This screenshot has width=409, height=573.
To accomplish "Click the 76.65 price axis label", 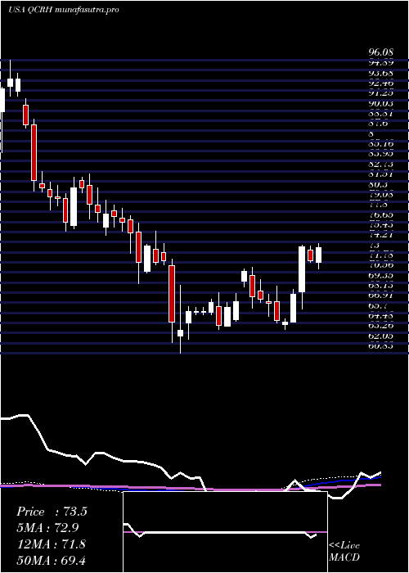I will 381,215.
